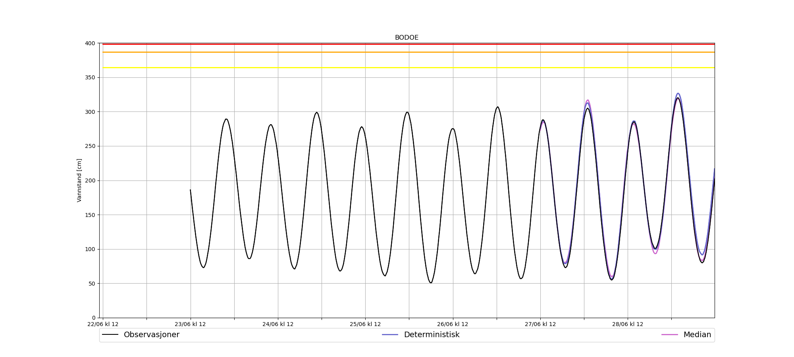The height and width of the screenshot is (357, 794).
Task: Click the magenta Median legend line sample
Action: (x=669, y=335)
